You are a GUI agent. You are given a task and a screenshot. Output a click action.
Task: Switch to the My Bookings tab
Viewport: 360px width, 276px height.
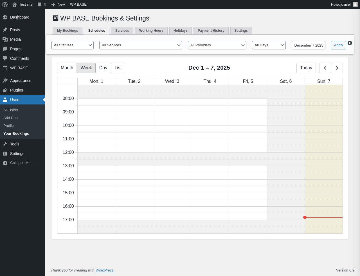point(67,31)
